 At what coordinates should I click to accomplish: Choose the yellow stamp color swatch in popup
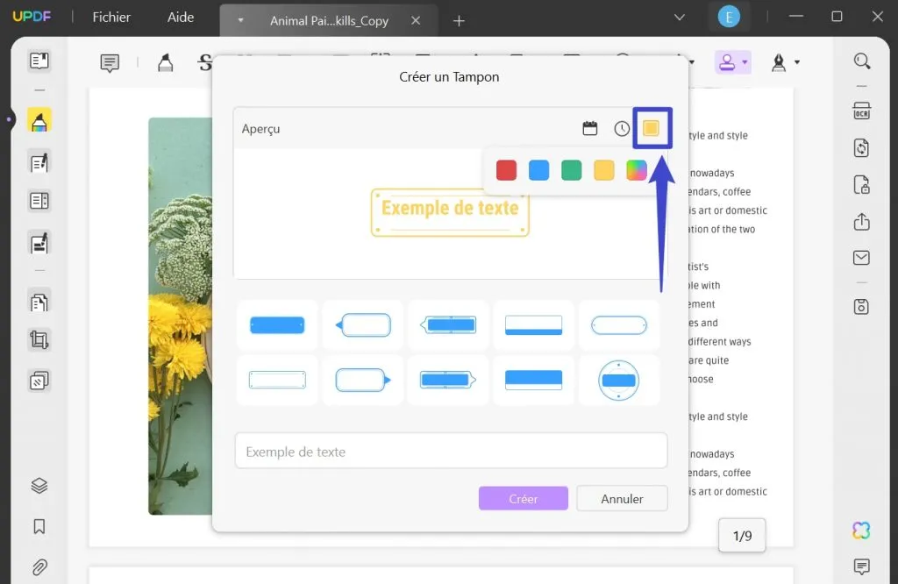pos(604,170)
